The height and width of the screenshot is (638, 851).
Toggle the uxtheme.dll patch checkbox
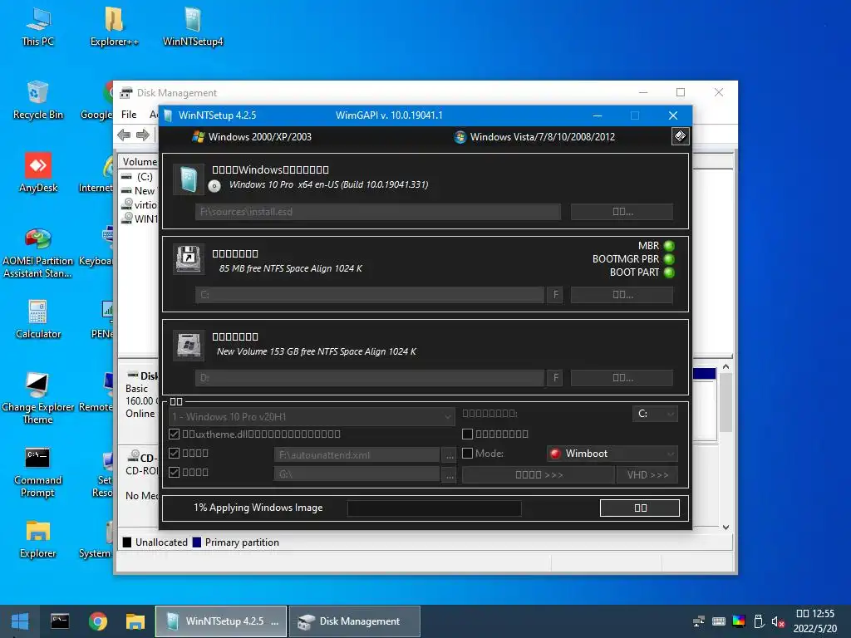pos(175,434)
